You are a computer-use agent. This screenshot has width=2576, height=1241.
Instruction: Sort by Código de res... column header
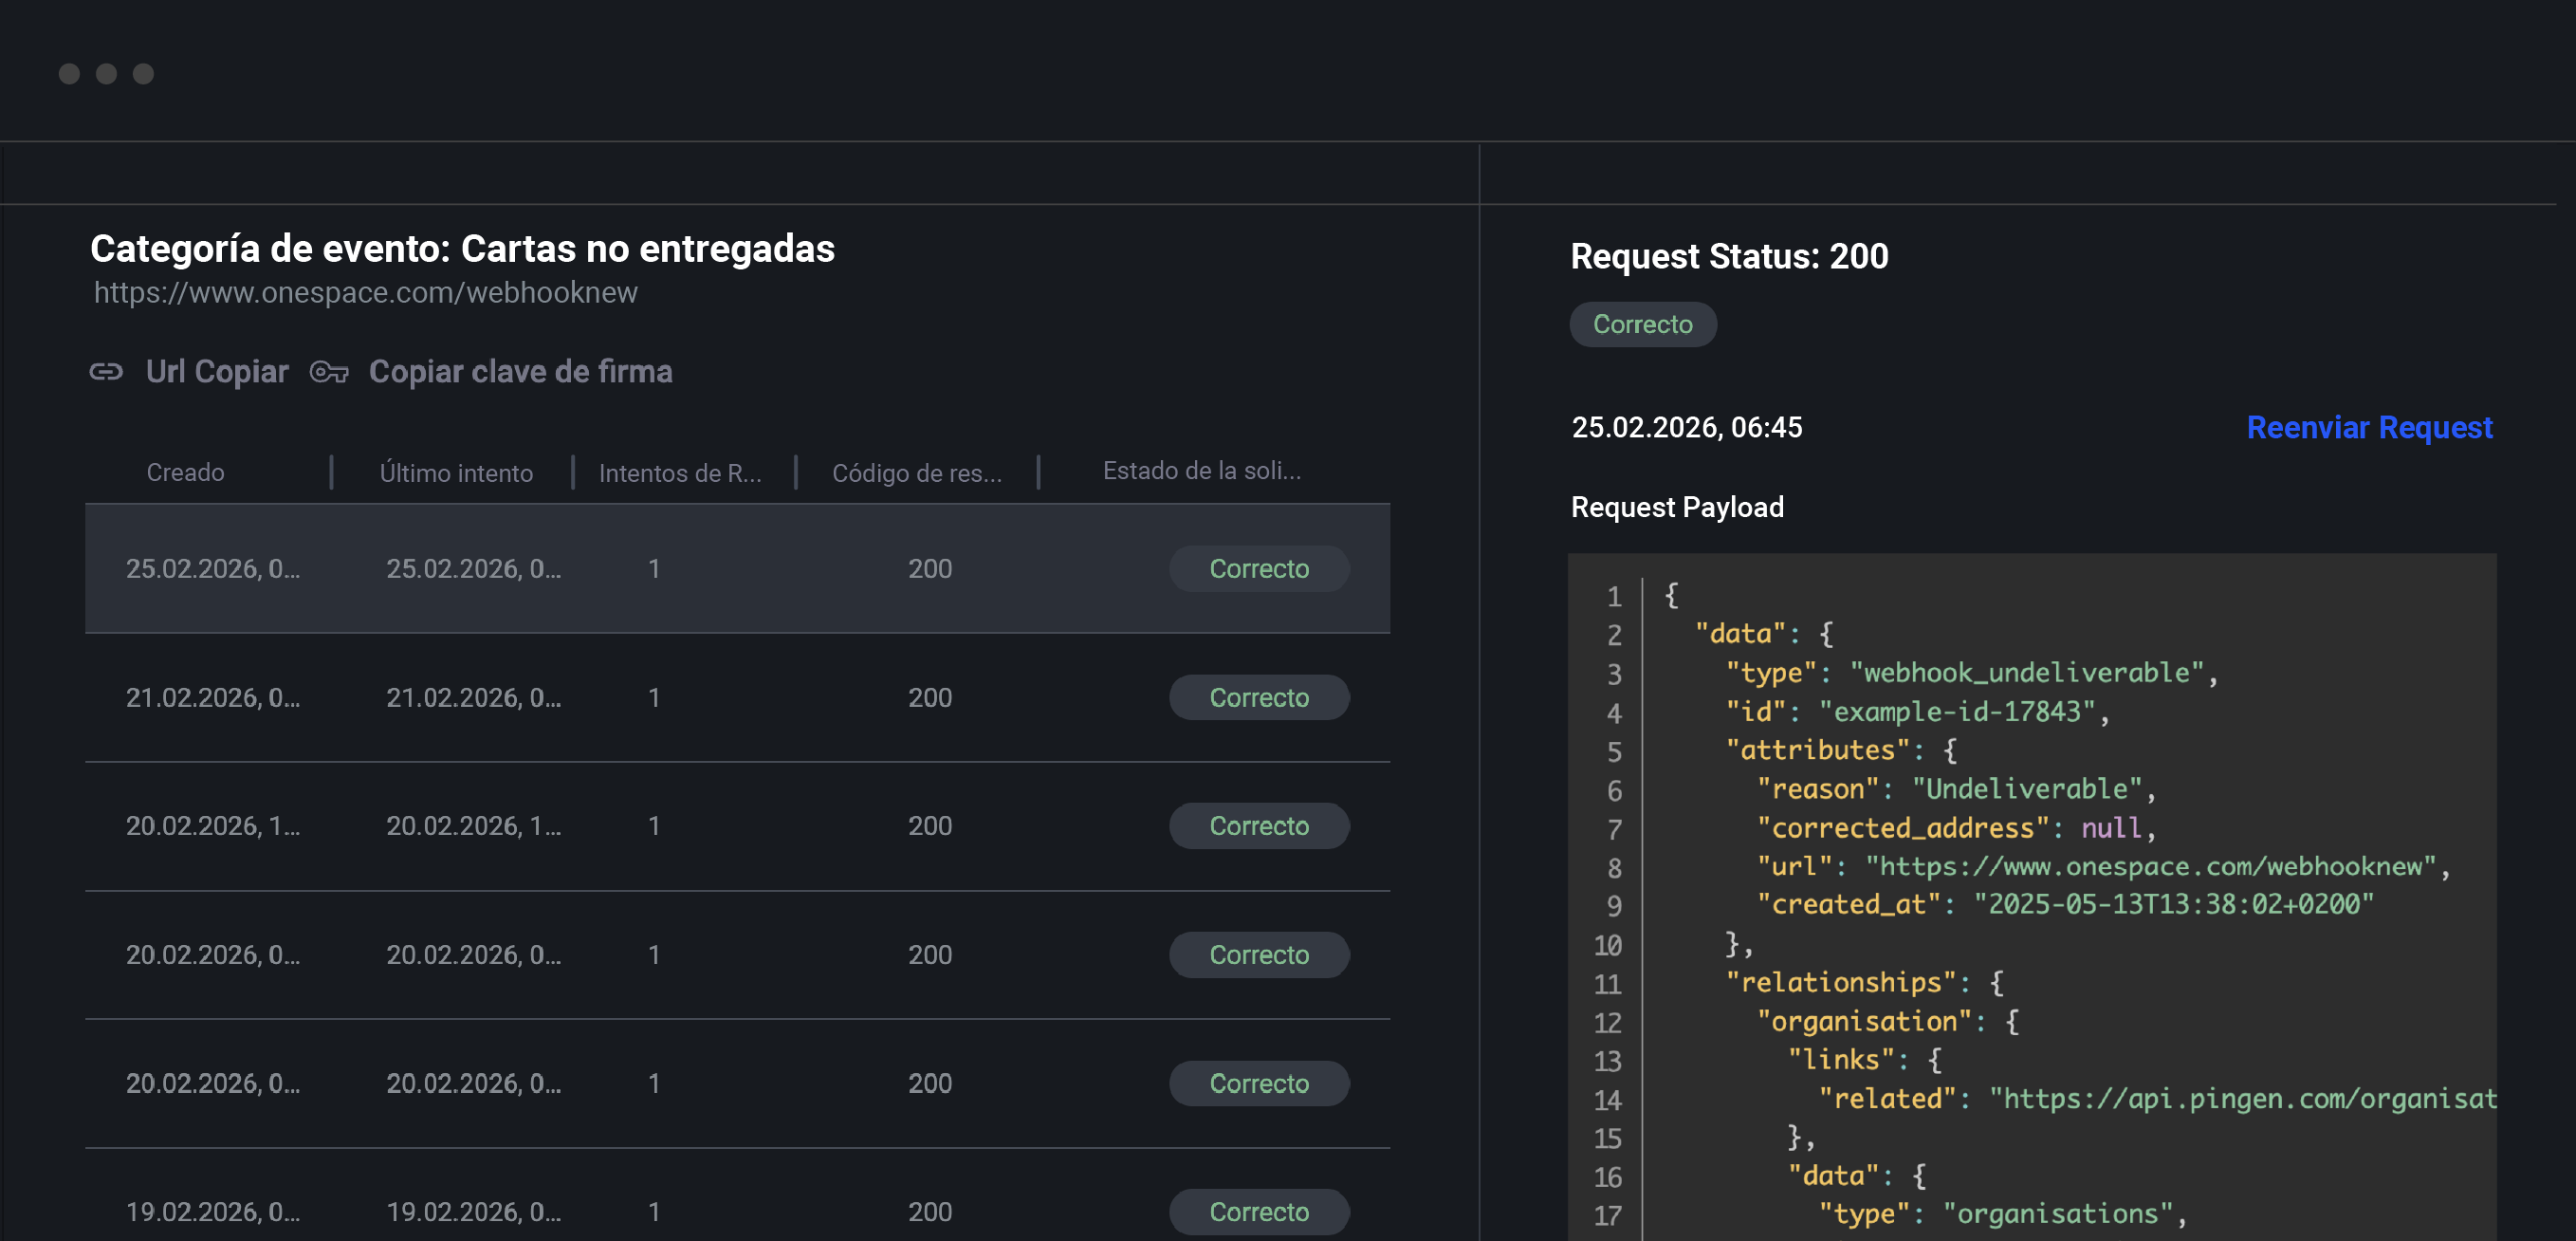[916, 472]
